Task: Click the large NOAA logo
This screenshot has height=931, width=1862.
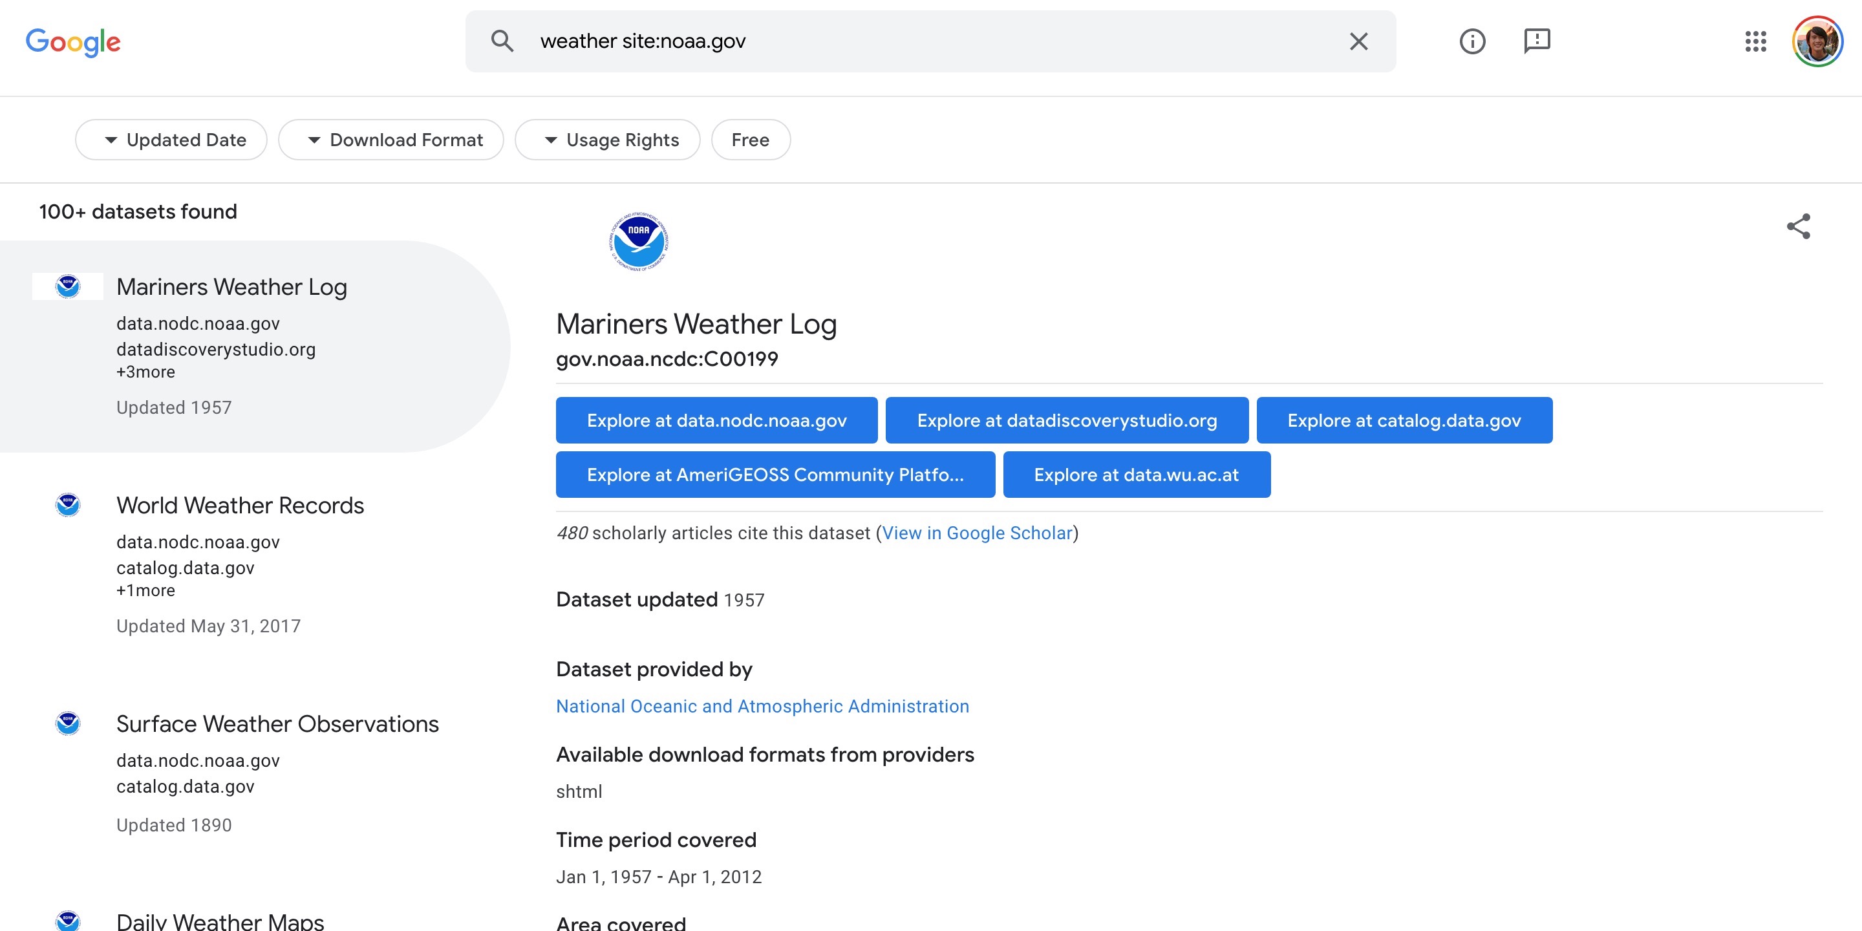Action: [x=638, y=241]
